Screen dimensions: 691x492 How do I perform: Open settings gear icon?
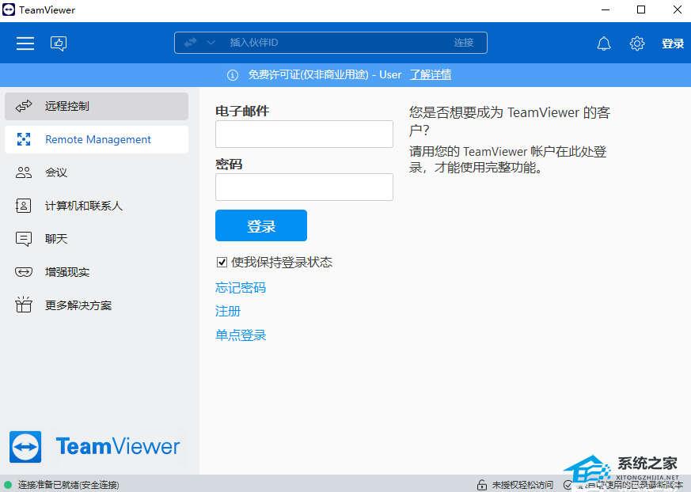(x=637, y=44)
